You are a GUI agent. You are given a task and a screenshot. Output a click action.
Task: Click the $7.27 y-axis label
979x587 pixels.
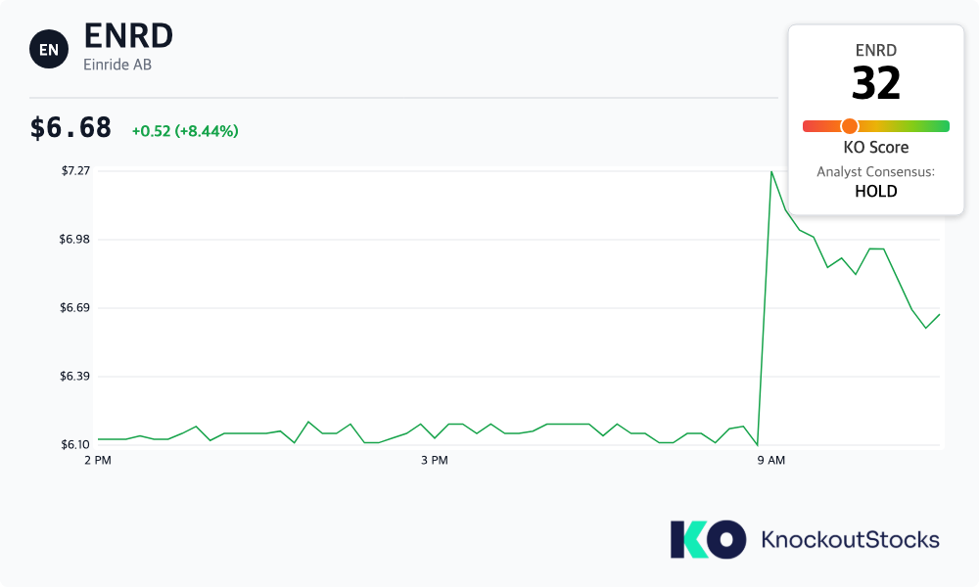click(75, 171)
